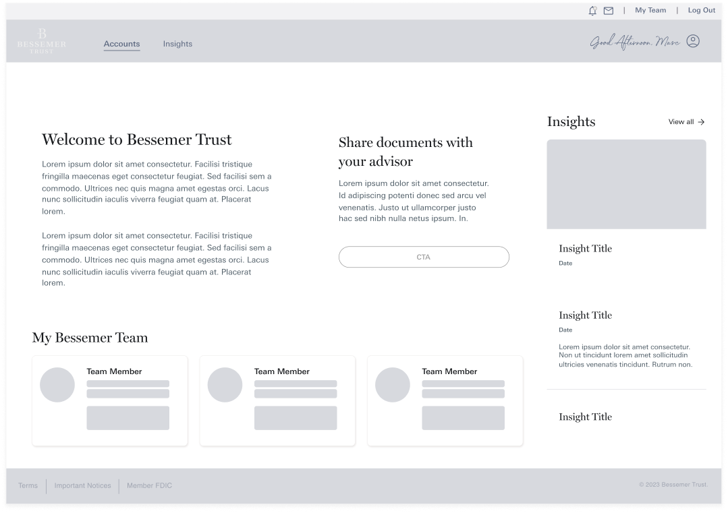The height and width of the screenshot is (513, 728).
Task: Open the notifications bell icon
Action: pyautogui.click(x=592, y=11)
